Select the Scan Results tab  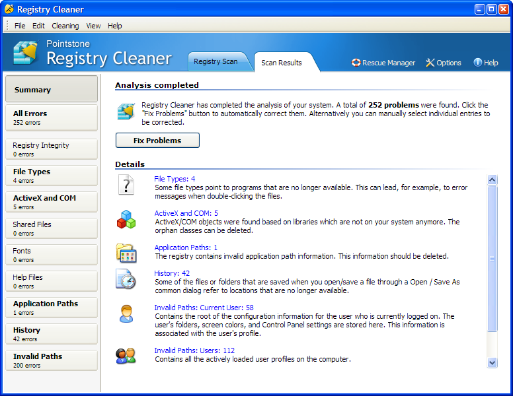pos(282,63)
